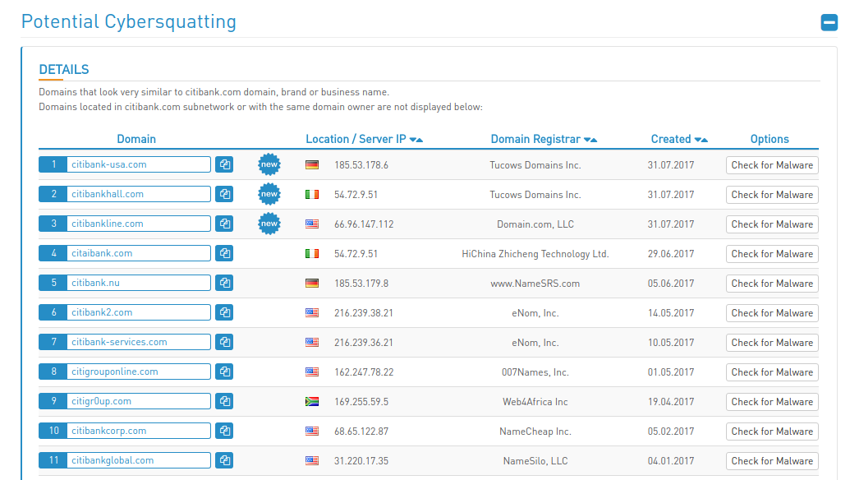
Task: Copy domain citibankline.com icon
Action: pyautogui.click(x=224, y=224)
